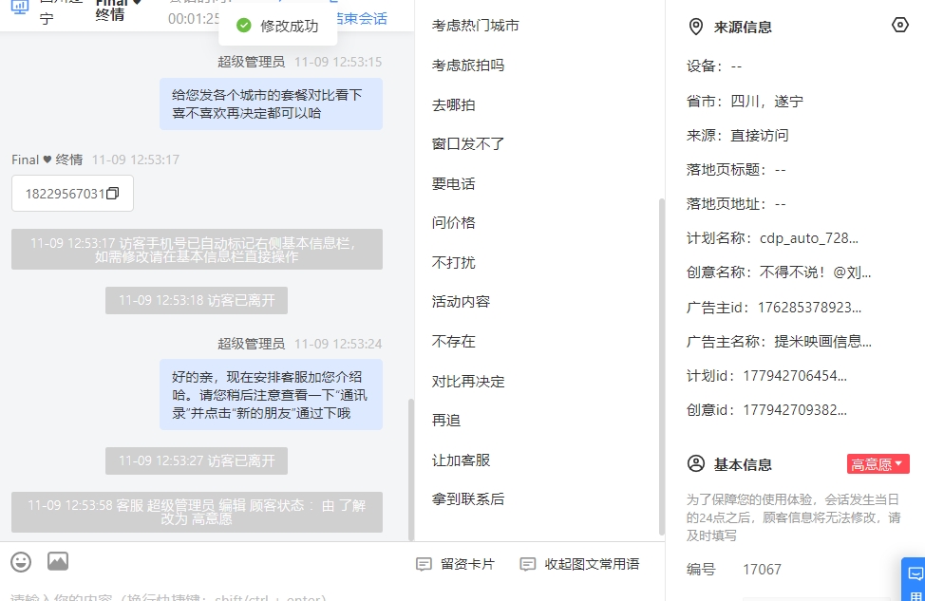This screenshot has height=601, width=925.
Task: Select quick reply 再追
Action: tap(446, 420)
